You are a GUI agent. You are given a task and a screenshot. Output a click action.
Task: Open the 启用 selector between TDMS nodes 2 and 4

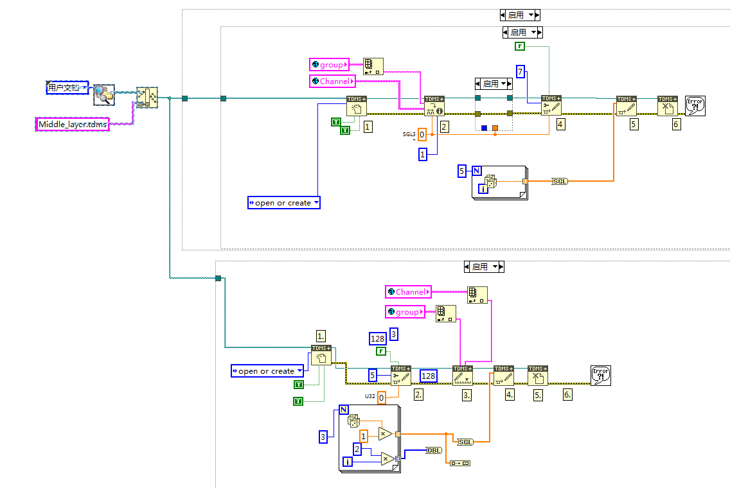coord(494,83)
